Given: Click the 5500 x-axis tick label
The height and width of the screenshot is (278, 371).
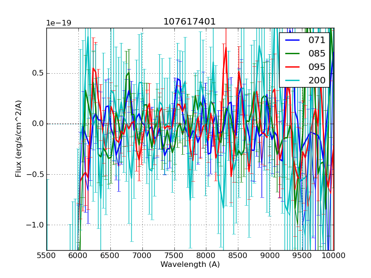Looking at the screenshot, I should tap(46, 255).
